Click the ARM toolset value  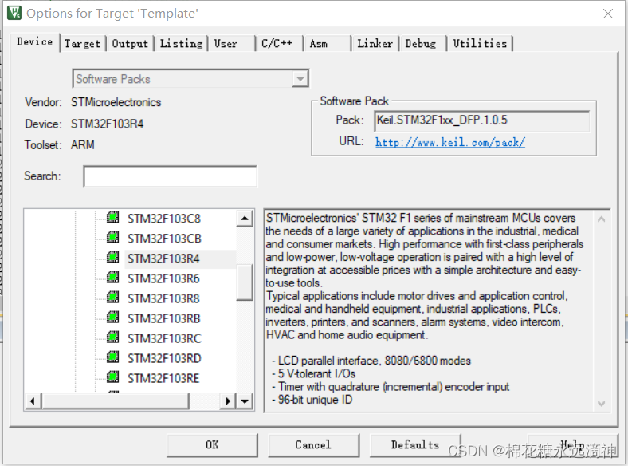[83, 144]
